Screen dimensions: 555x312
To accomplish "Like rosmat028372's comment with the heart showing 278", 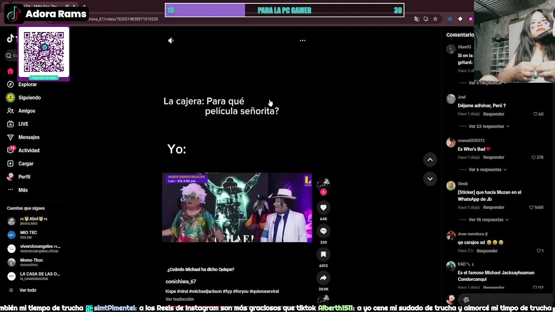I will click(534, 157).
